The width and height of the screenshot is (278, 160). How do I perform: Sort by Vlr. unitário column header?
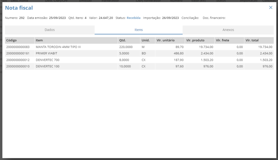tap(170, 40)
